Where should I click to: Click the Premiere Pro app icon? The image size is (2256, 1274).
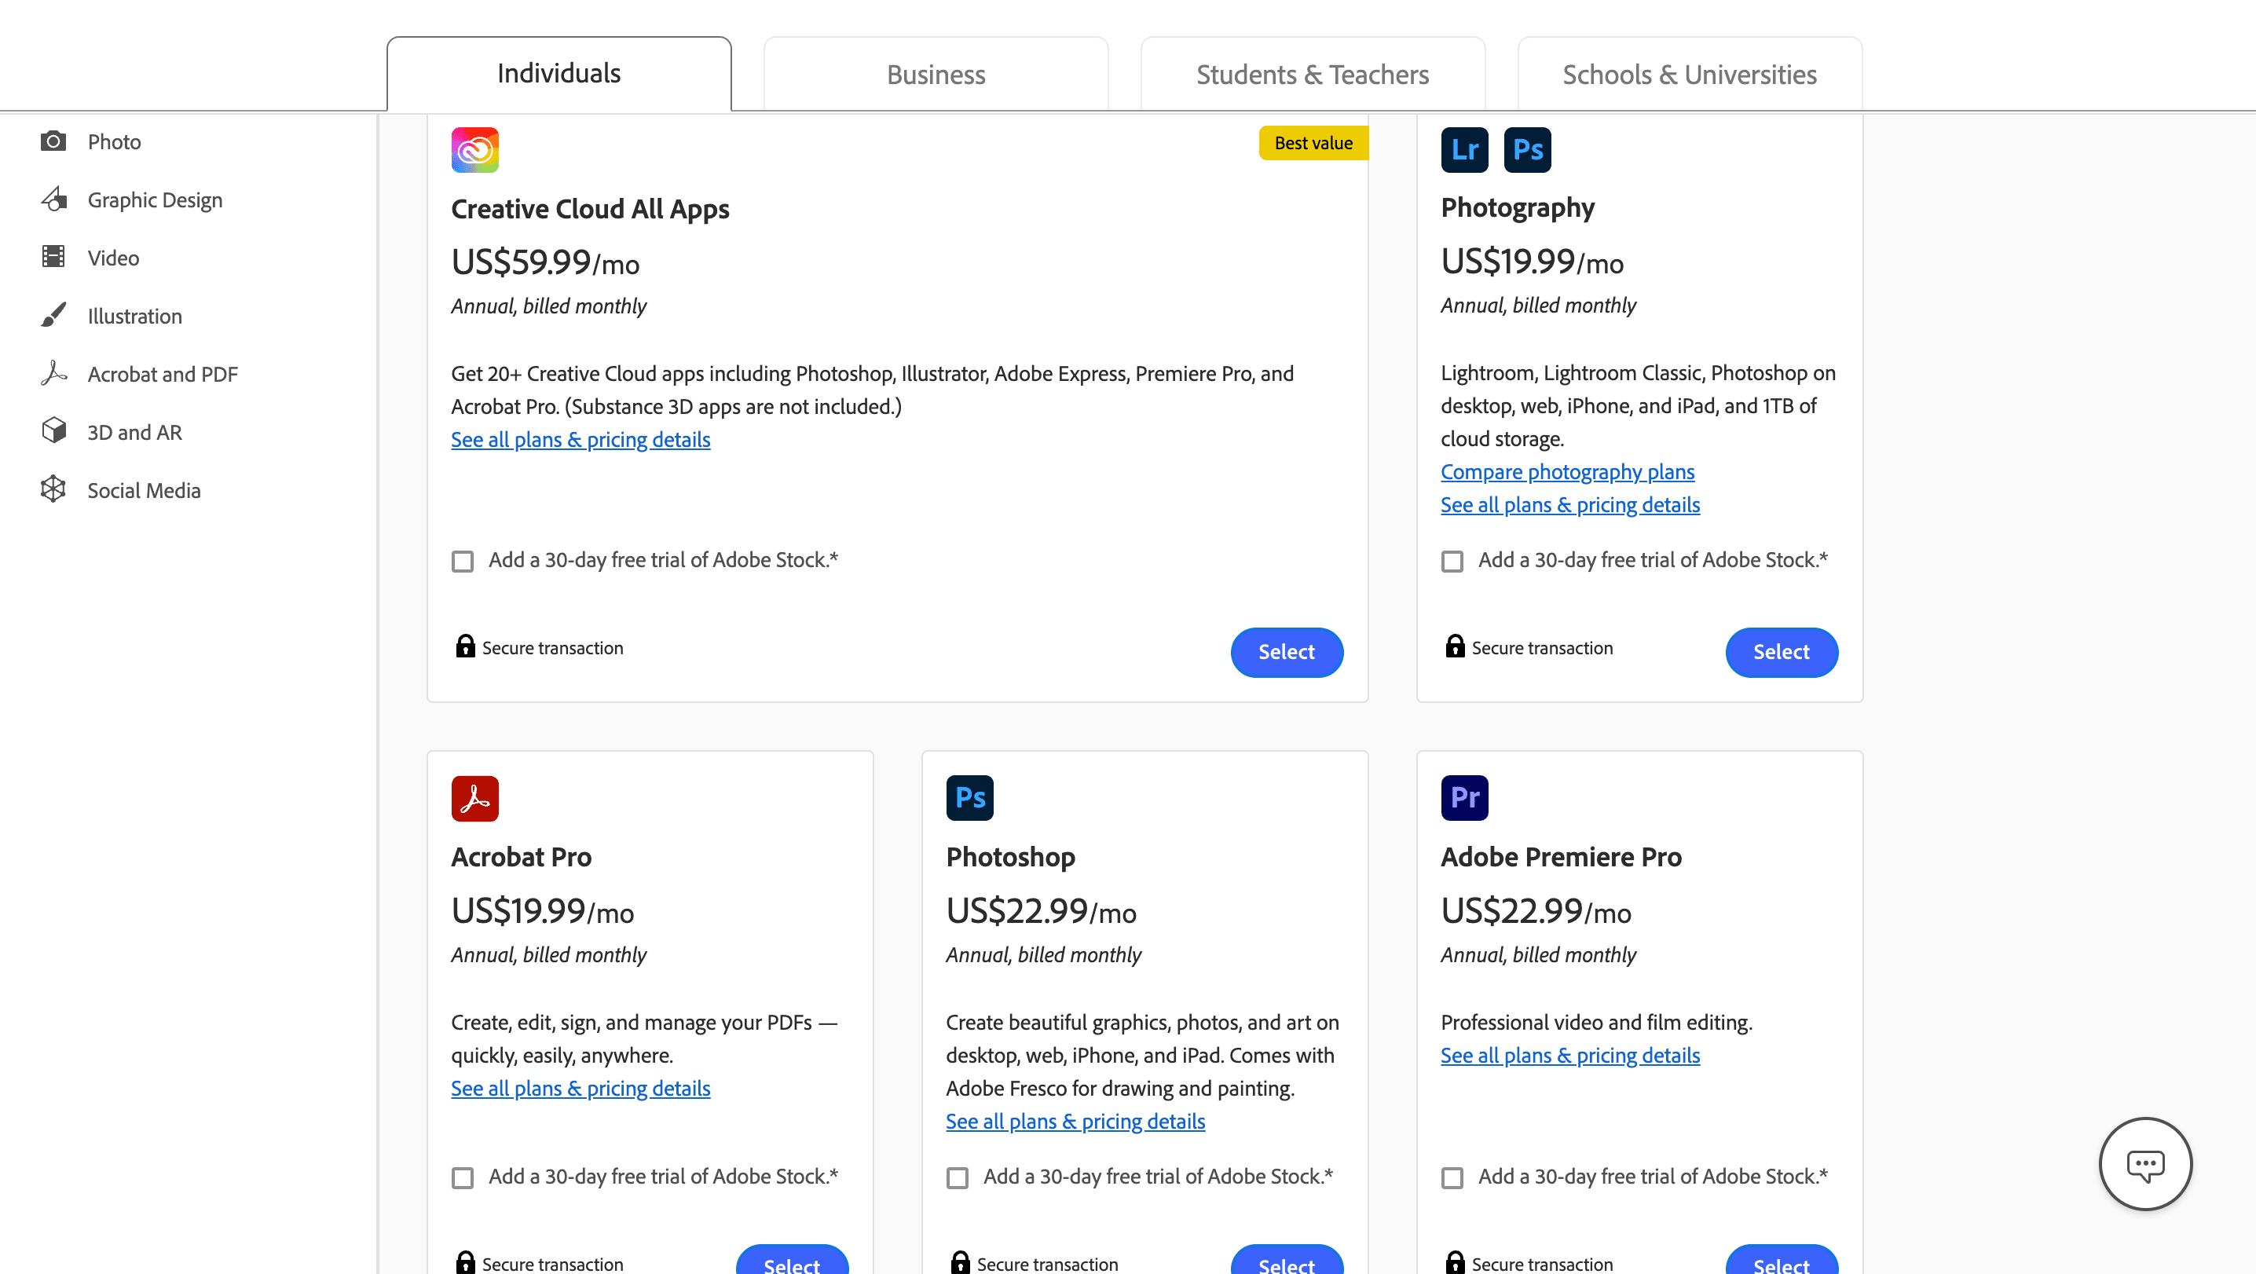pyautogui.click(x=1464, y=798)
